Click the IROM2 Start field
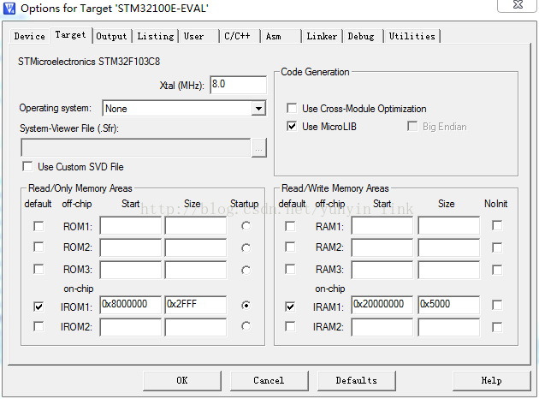 coord(131,327)
